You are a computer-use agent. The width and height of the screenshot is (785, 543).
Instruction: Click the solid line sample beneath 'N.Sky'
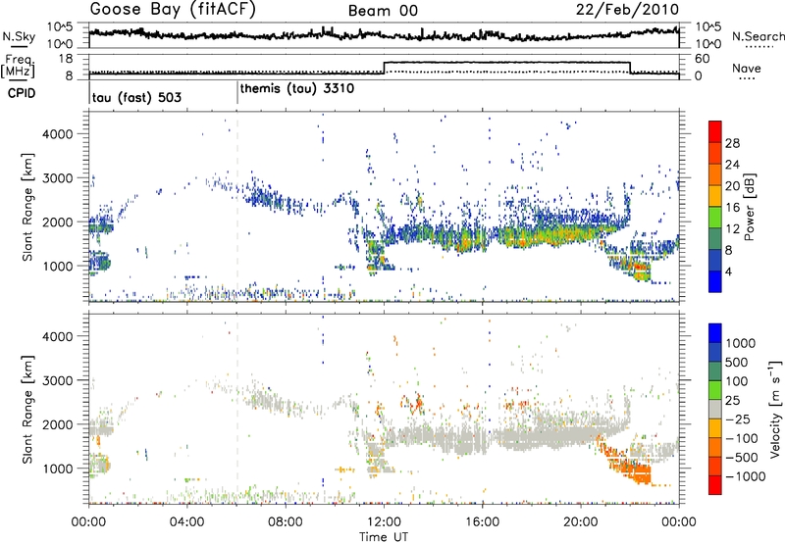[19, 47]
